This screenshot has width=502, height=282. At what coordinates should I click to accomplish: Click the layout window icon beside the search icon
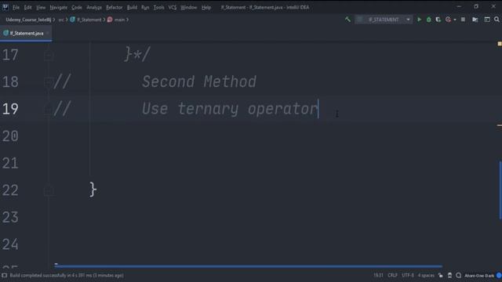pyautogui.click(x=487, y=20)
